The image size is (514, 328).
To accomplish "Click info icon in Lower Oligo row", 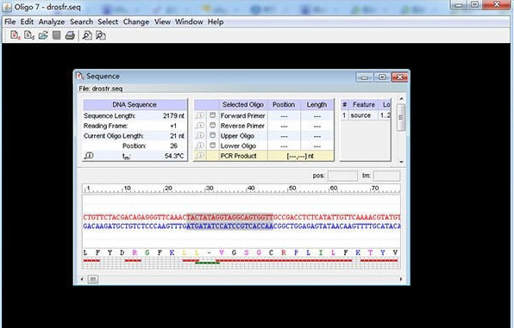I will click(x=199, y=145).
